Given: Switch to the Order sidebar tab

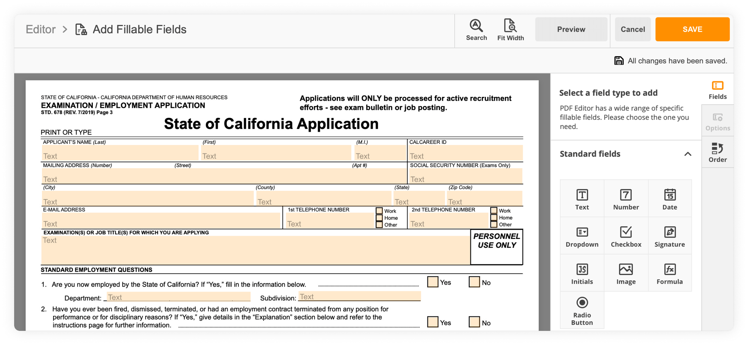Looking at the screenshot, I should (718, 152).
